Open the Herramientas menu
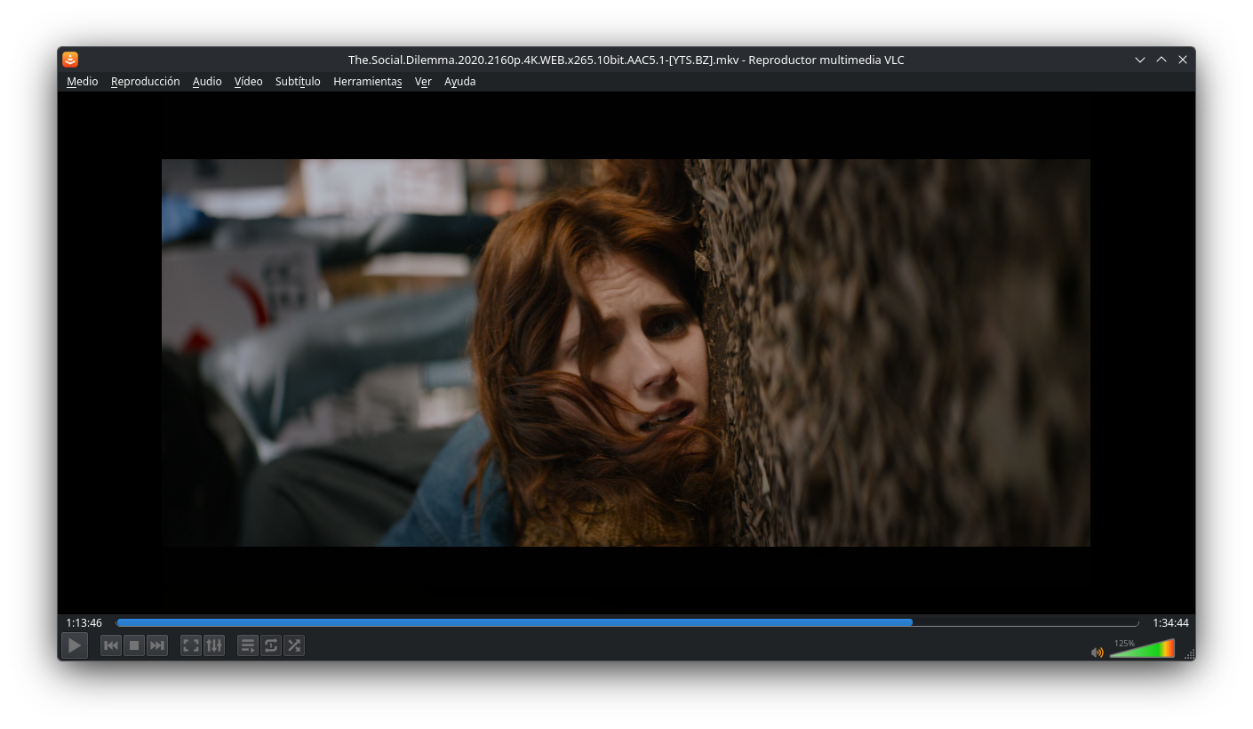 tap(368, 82)
